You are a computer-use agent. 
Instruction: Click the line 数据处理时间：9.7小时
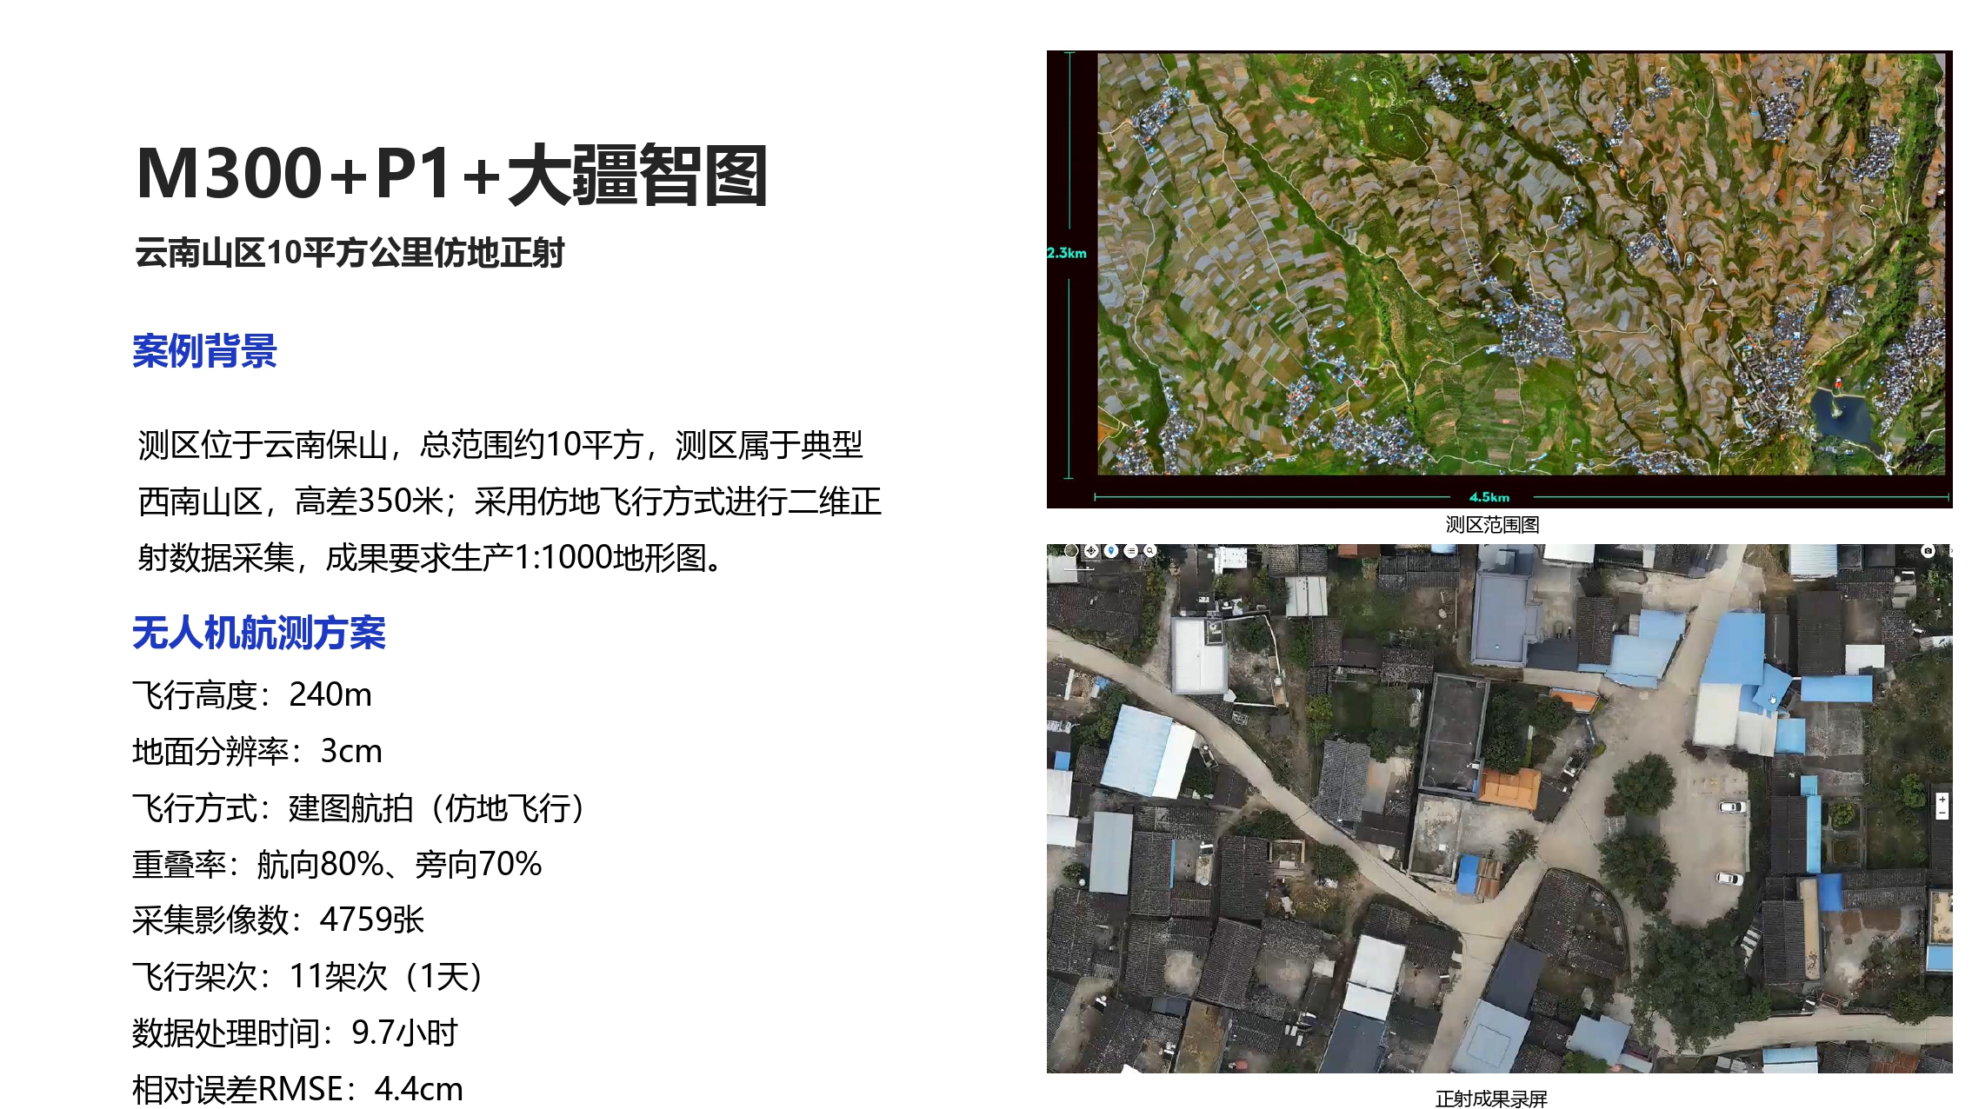tap(296, 1033)
